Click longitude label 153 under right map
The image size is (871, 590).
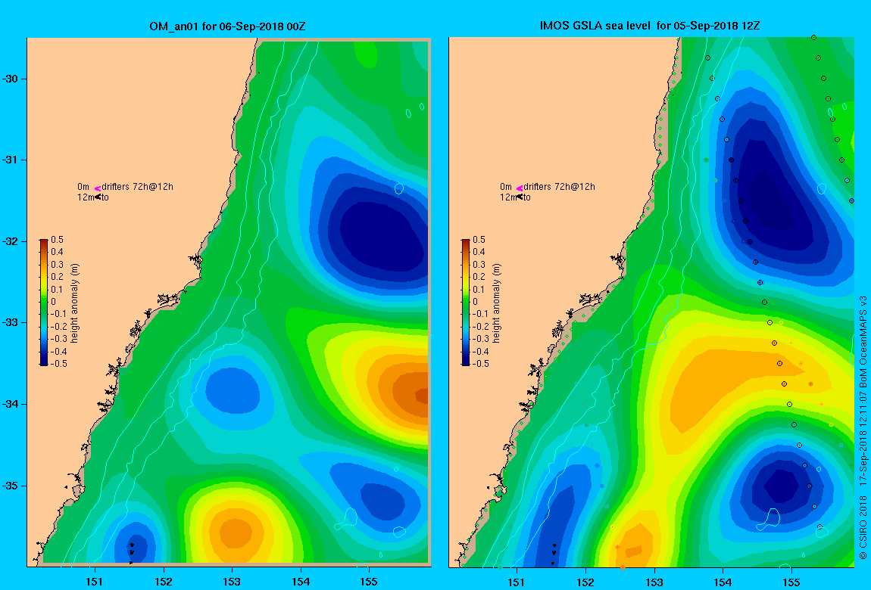[654, 582]
